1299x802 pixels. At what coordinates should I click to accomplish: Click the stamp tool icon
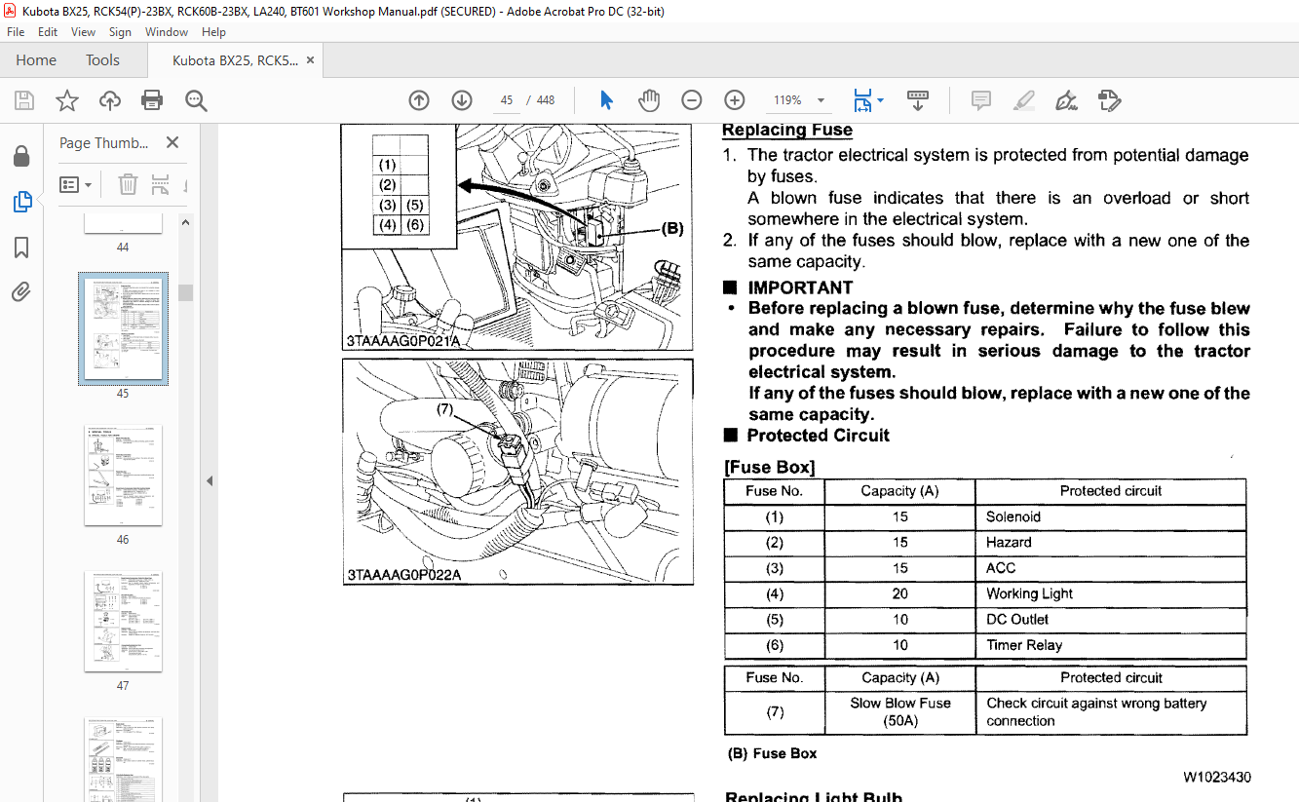1109,100
